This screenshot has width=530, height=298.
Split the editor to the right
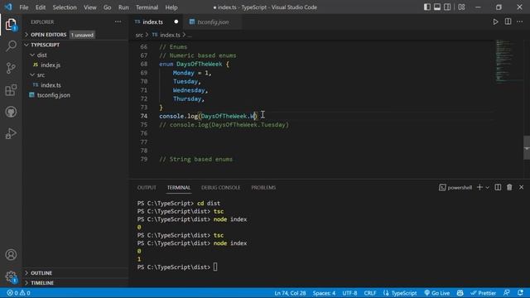click(508, 22)
